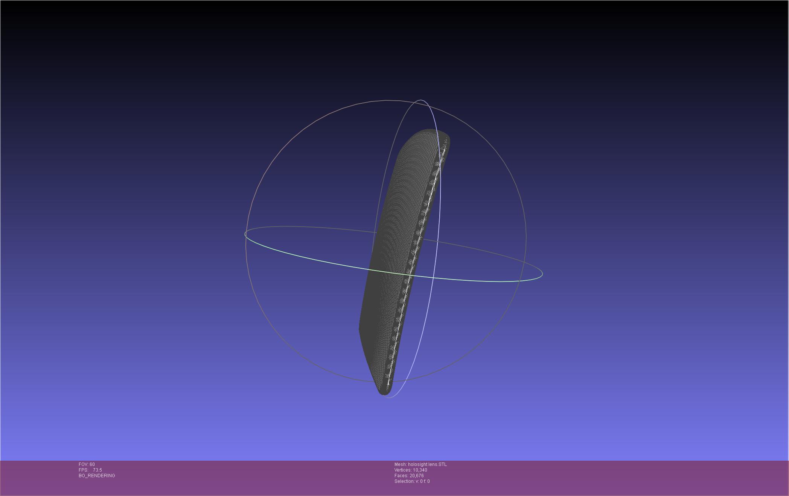Click the right end of green ring

[x=542, y=274]
